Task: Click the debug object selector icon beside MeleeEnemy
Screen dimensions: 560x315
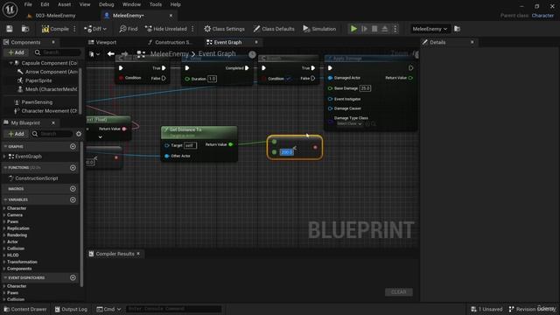Action: coord(457,29)
